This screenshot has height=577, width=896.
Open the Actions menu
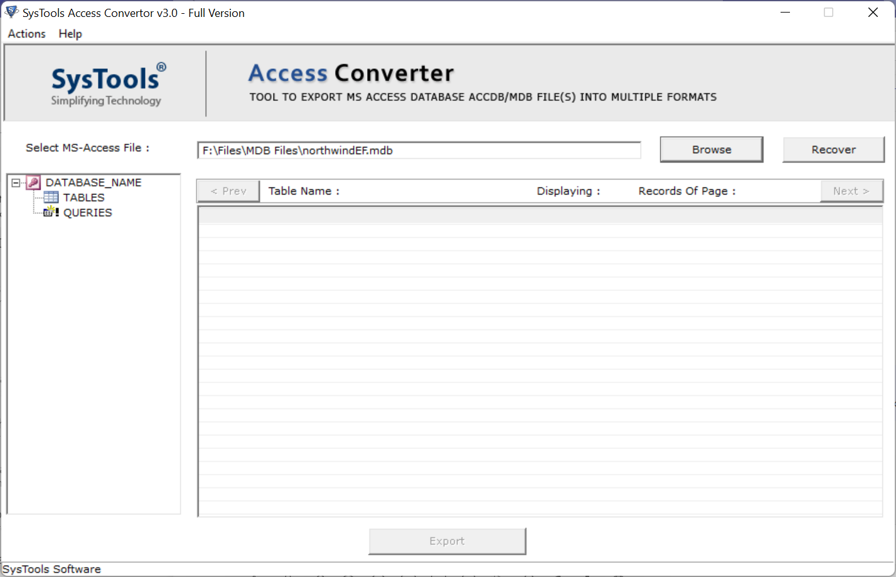coord(26,34)
